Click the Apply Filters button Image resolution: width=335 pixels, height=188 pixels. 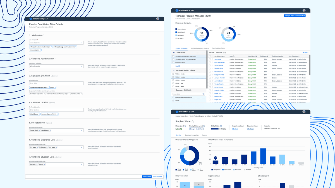(147, 177)
